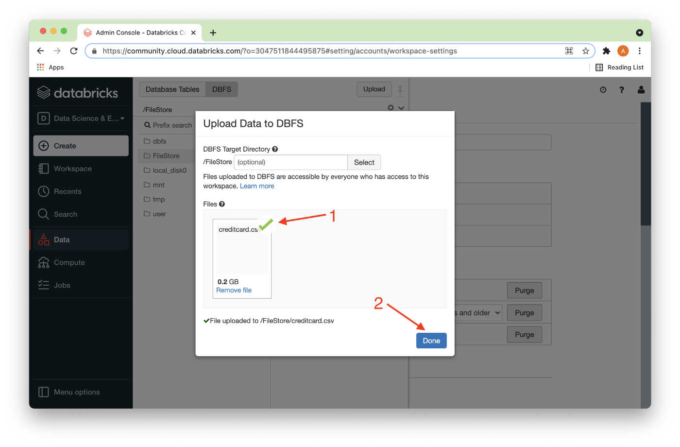The width and height of the screenshot is (680, 447).
Task: Click the help icon next to Files
Action: coord(222,204)
